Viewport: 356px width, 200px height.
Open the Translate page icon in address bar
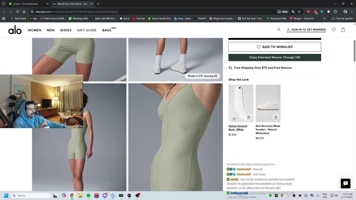(293, 12)
